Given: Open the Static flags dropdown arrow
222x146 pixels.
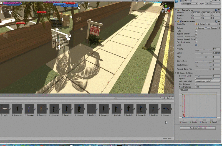Looking at the screenshot, I should (x=220, y=1).
